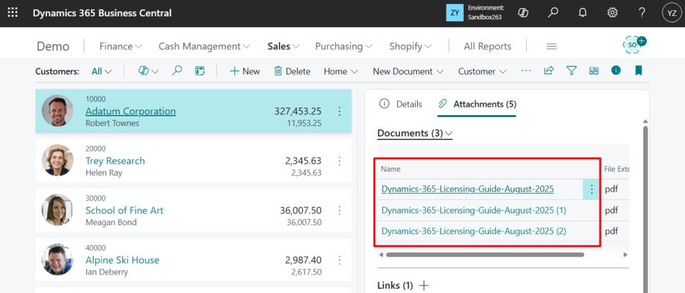This screenshot has height=293, width=685.
Task: Expand the New Document menu
Action: tap(408, 71)
